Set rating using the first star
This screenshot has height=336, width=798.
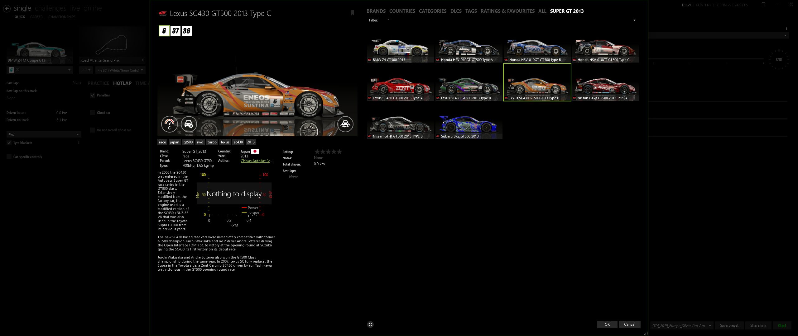click(x=317, y=152)
